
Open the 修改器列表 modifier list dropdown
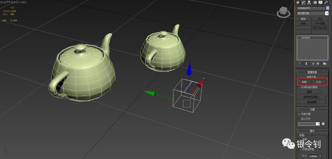click(313, 13)
